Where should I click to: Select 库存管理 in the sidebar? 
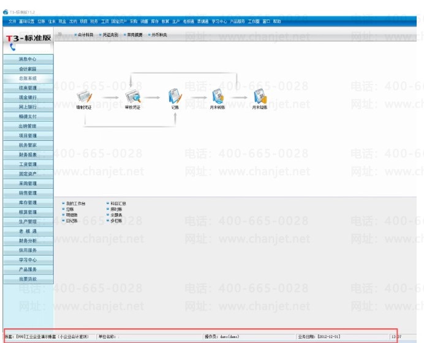click(28, 203)
